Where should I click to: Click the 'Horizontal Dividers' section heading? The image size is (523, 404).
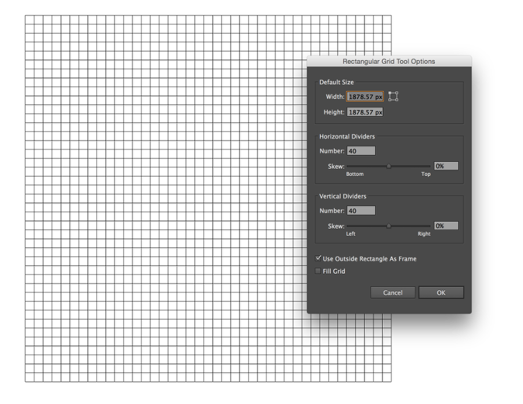pyautogui.click(x=348, y=137)
